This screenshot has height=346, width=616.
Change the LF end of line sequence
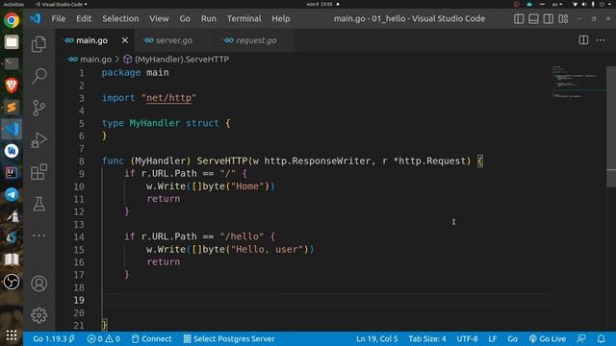[493, 338]
